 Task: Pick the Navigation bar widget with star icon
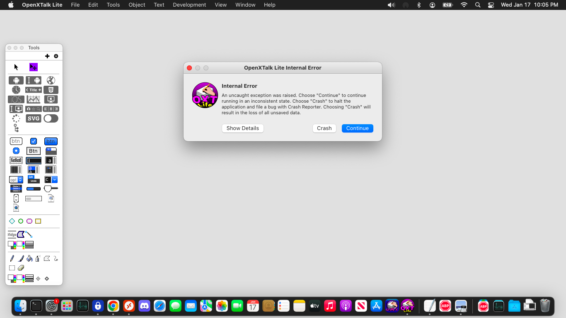point(34,109)
